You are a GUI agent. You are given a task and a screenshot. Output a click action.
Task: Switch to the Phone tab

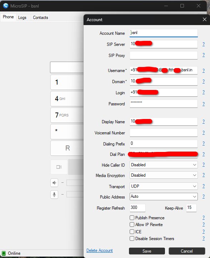point(8,17)
